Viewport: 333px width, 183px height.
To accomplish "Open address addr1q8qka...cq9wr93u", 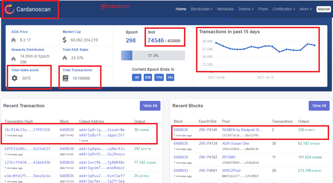I will click(x=102, y=149).
